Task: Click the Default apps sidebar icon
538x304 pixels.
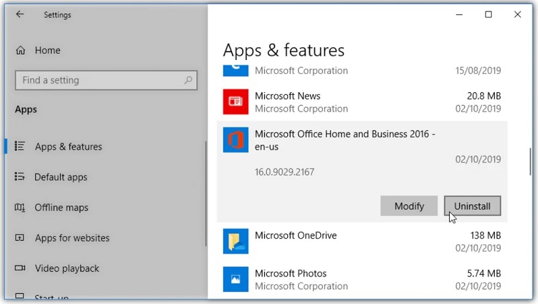Action: [20, 177]
